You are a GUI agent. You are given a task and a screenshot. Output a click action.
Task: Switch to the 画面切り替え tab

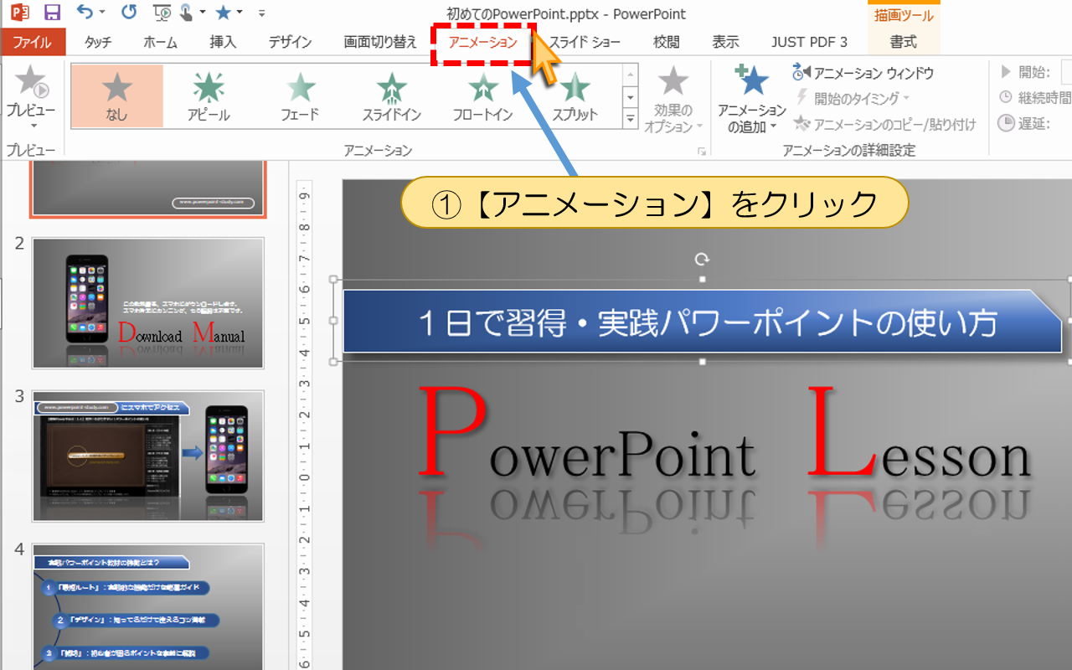[x=380, y=42]
